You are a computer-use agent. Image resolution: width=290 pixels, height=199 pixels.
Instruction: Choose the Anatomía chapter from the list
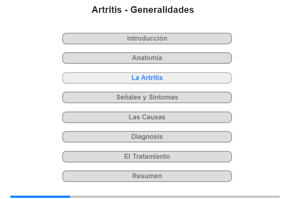click(x=147, y=58)
